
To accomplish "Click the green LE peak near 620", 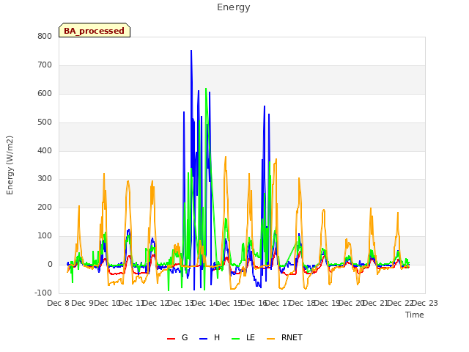I will (x=206, y=89).
